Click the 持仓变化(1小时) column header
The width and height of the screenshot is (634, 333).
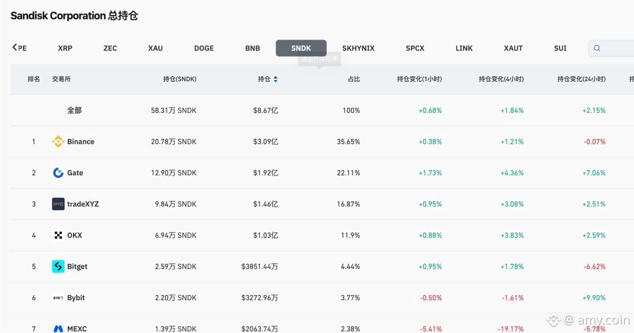tap(419, 79)
